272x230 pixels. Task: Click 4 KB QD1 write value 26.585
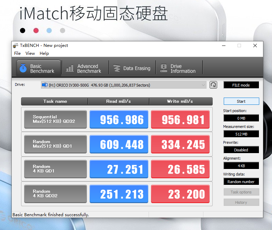tap(180, 169)
